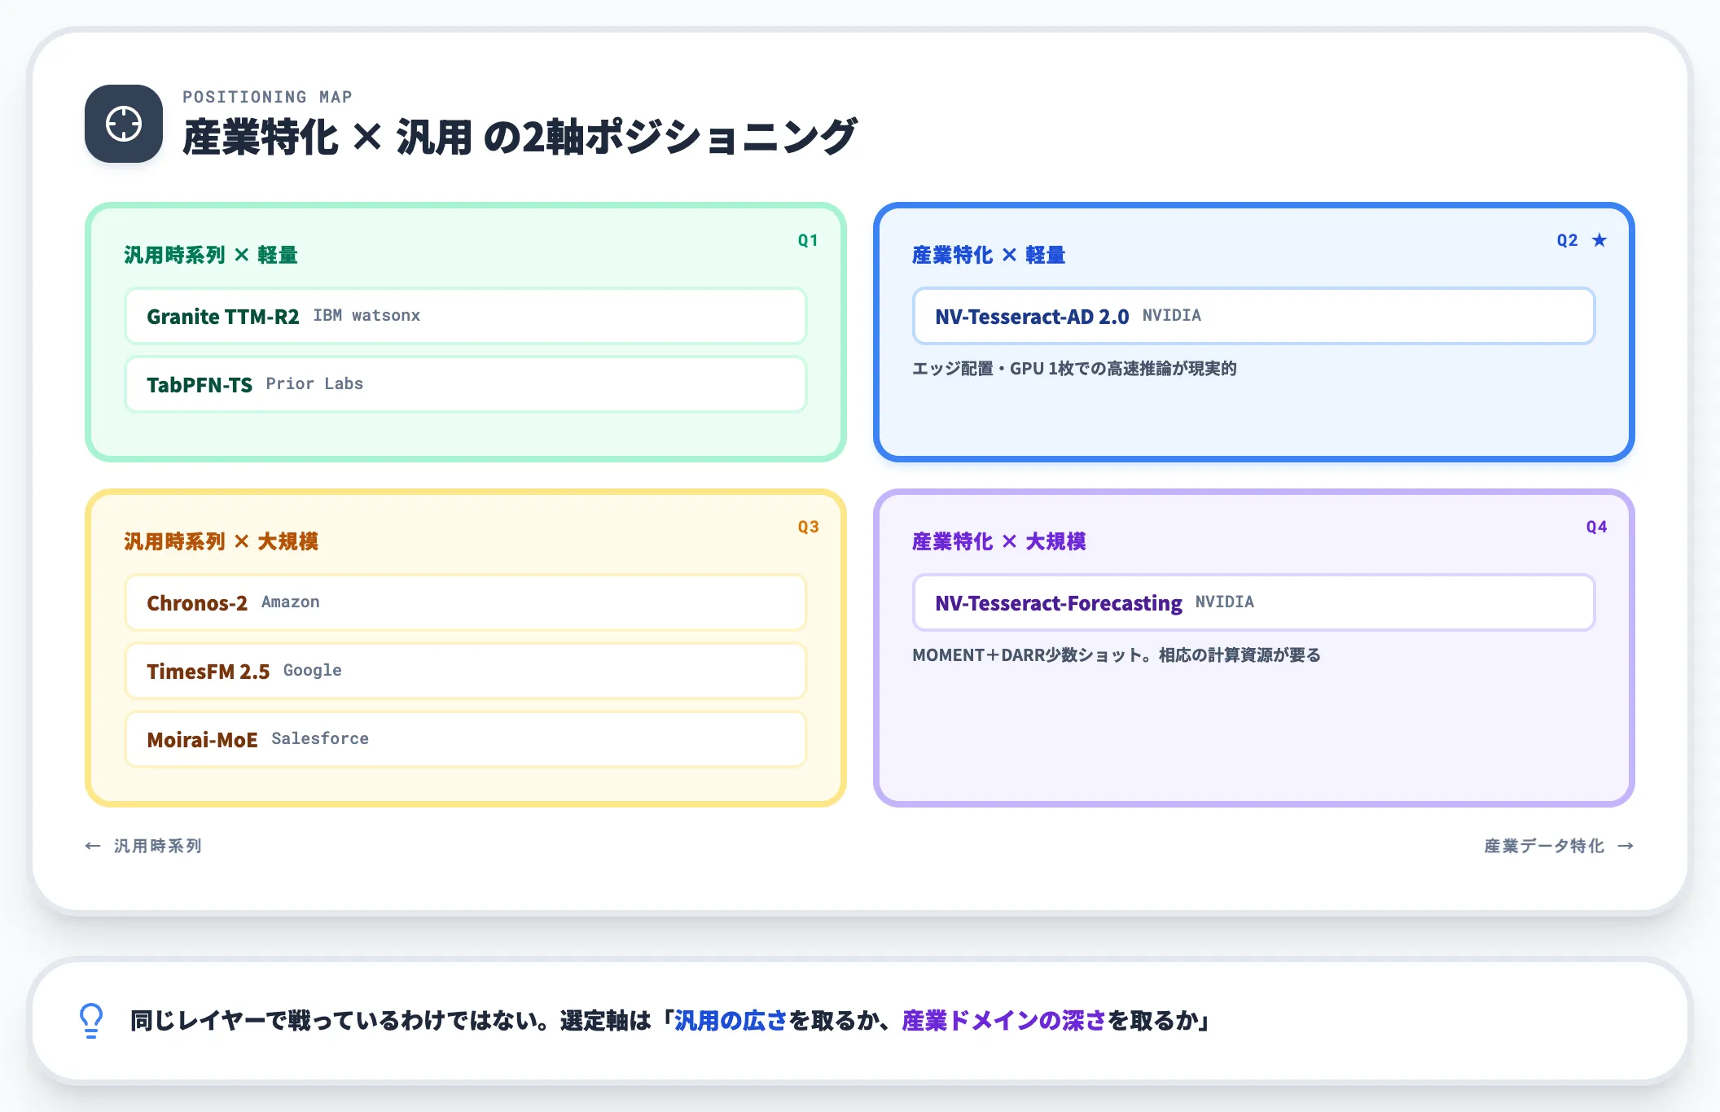Image resolution: width=1720 pixels, height=1112 pixels.
Task: Click the right arrow beside 産業データ特化
Action: (x=1626, y=847)
